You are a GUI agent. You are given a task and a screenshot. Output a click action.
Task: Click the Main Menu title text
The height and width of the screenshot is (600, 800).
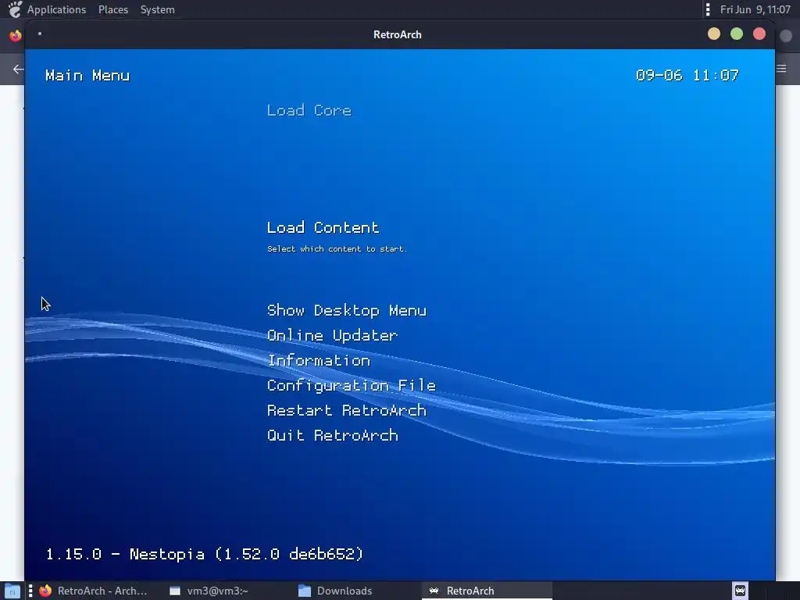click(x=87, y=76)
